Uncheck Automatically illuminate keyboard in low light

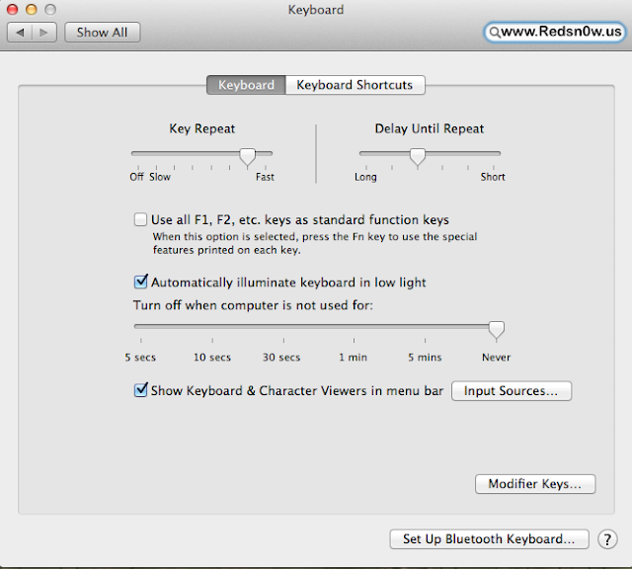(x=140, y=282)
